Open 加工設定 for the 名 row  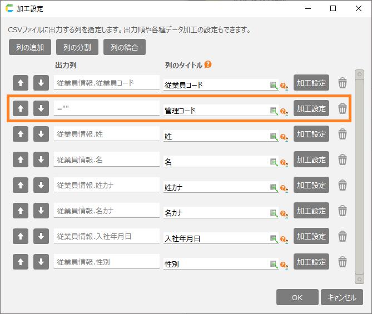[x=311, y=160]
